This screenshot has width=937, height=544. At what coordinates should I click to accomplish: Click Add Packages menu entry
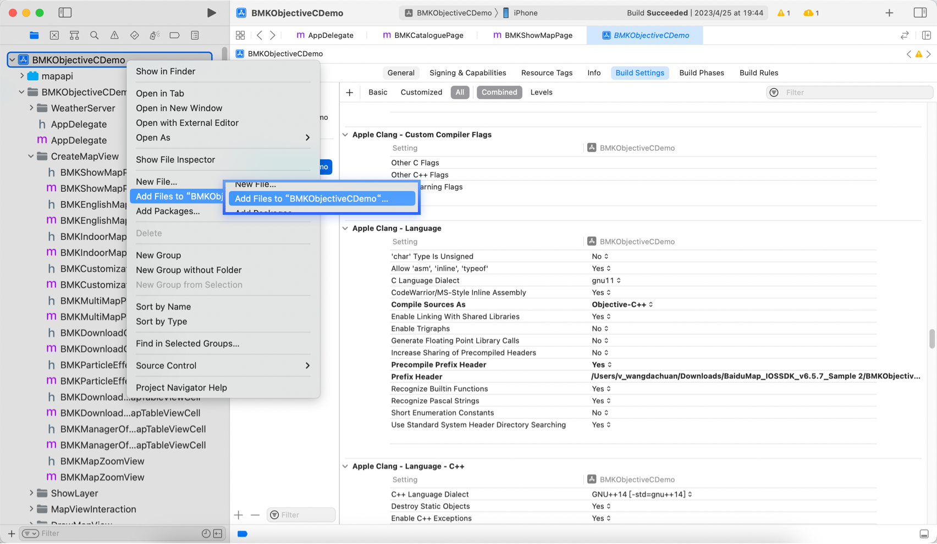coord(168,211)
